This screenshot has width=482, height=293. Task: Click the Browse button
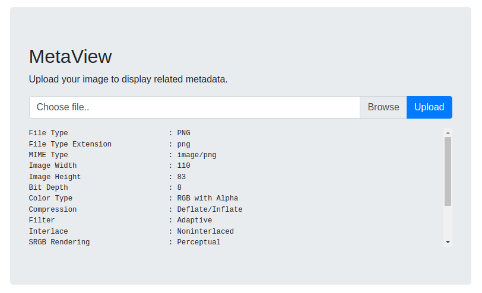(383, 107)
